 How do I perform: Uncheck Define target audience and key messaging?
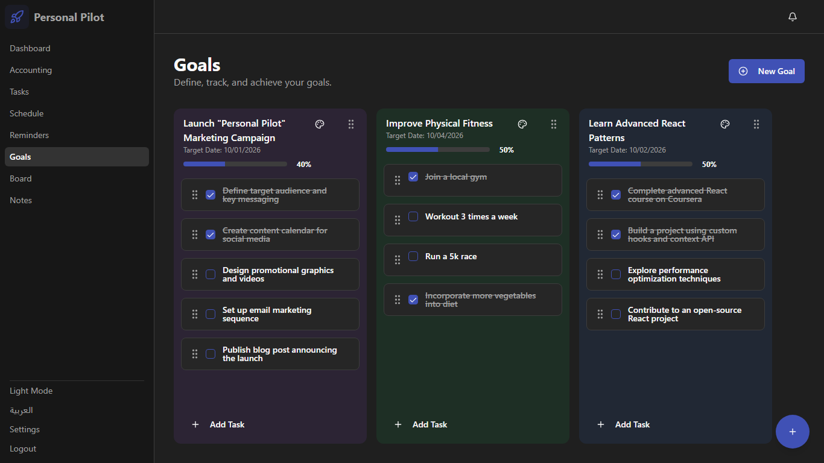pyautogui.click(x=211, y=195)
